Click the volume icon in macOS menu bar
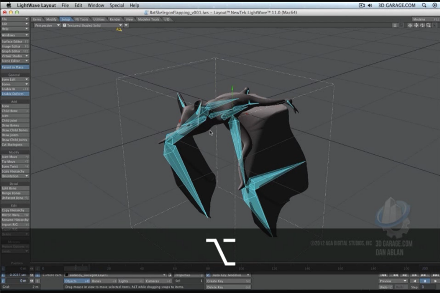The image size is (440, 293). [x=370, y=5]
